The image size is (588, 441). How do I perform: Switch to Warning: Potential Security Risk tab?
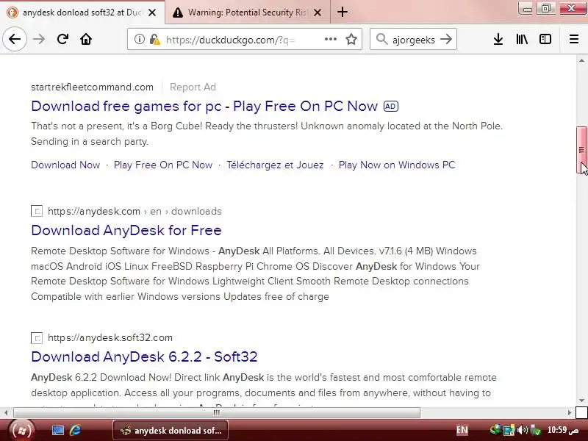pyautogui.click(x=248, y=12)
